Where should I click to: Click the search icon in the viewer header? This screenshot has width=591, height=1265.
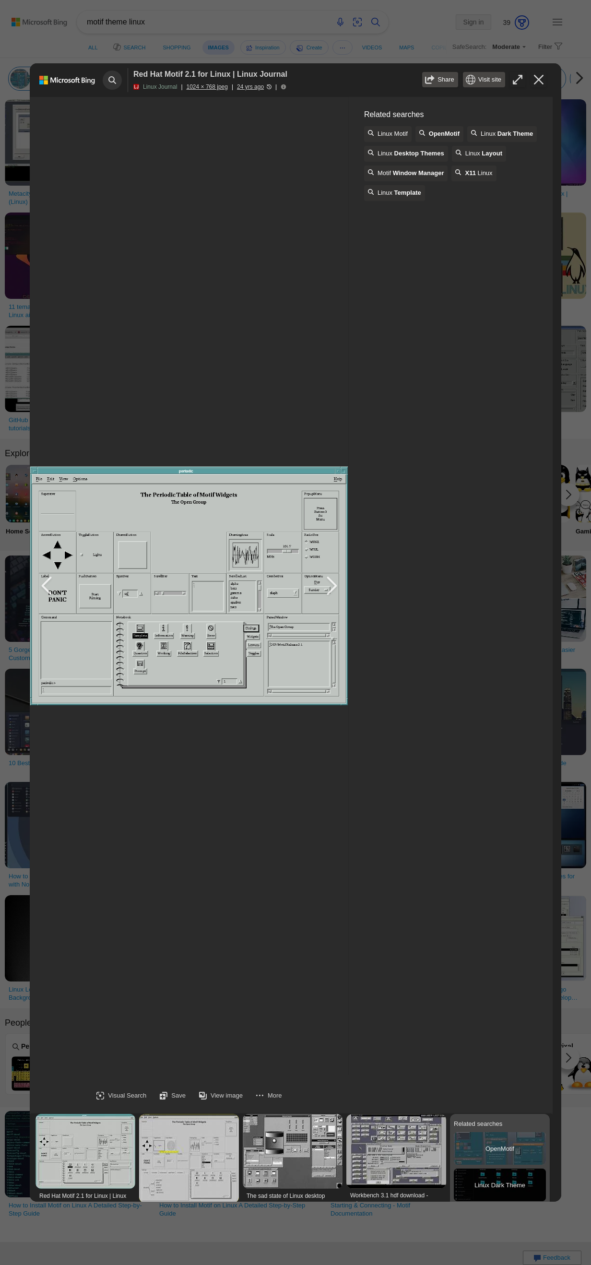click(x=112, y=80)
